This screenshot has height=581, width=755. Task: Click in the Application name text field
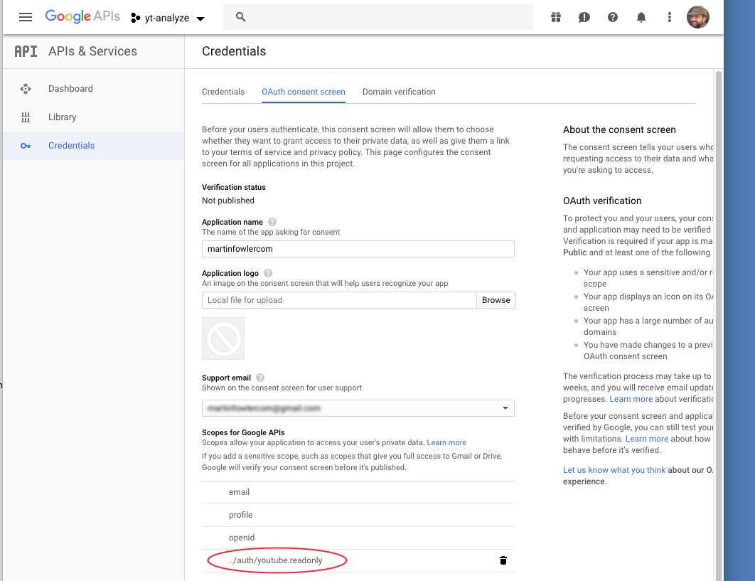(x=358, y=249)
